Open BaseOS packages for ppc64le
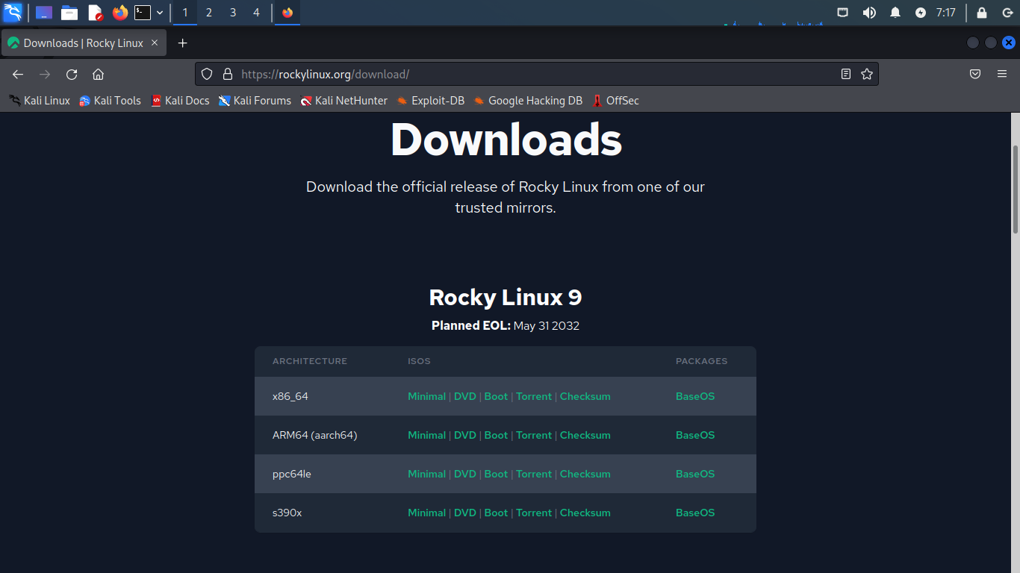 tap(695, 474)
